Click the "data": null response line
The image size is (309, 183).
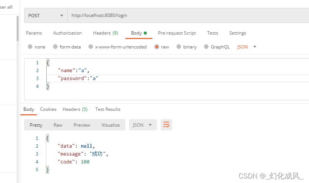click(x=76, y=146)
